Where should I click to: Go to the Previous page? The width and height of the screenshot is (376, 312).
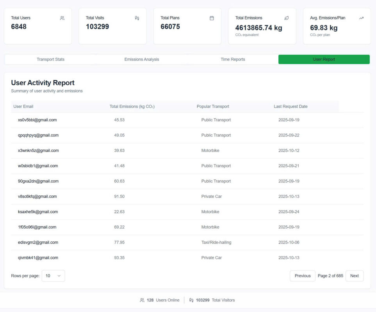pyautogui.click(x=302, y=276)
